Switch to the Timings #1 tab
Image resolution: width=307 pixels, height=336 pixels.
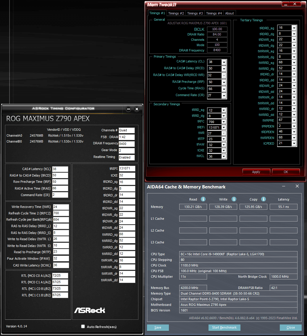157,13
